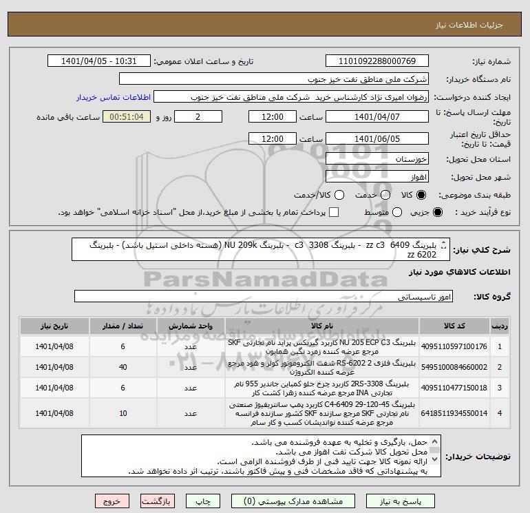Image resolution: width=530 pixels, height=513 pixels.
Task: Click the کد کالا column header
Action: [454, 326]
